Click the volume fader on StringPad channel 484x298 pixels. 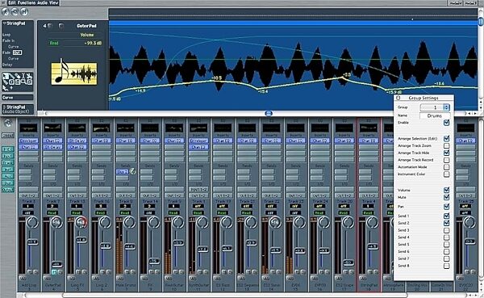[372, 246]
